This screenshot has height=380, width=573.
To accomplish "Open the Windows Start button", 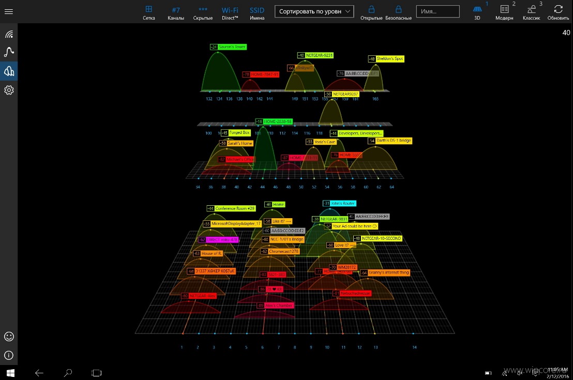I will [10, 373].
